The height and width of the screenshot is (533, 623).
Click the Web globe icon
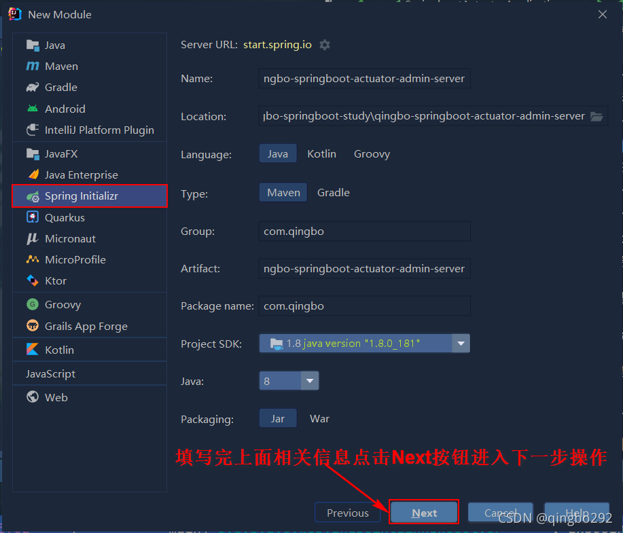click(x=33, y=397)
